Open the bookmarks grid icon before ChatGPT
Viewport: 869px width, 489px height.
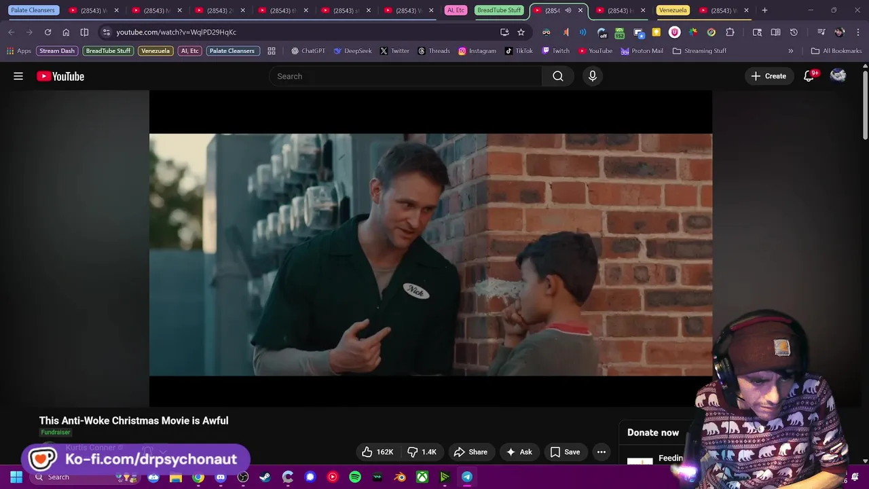tap(272, 51)
